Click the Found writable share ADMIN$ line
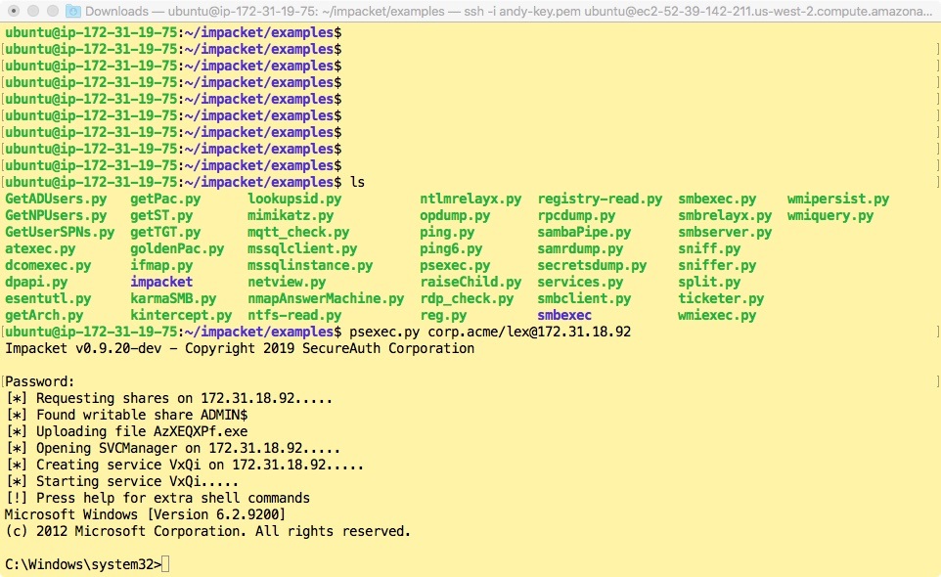 click(x=126, y=415)
